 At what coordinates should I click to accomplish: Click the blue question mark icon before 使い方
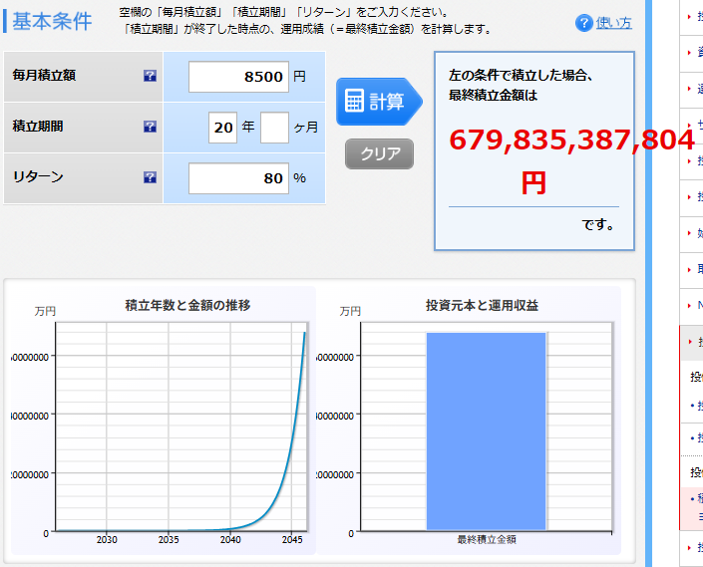584,23
